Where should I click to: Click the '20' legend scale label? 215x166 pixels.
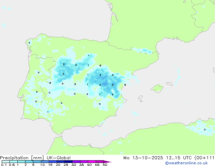58,165
